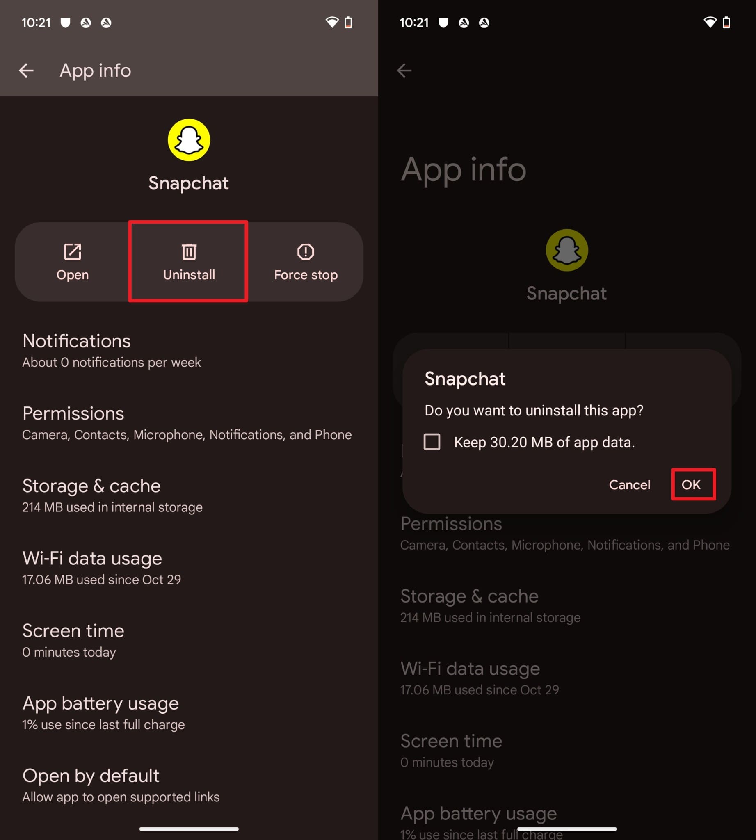Cancel the uninstall dialog
The height and width of the screenshot is (840, 756).
pos(629,485)
